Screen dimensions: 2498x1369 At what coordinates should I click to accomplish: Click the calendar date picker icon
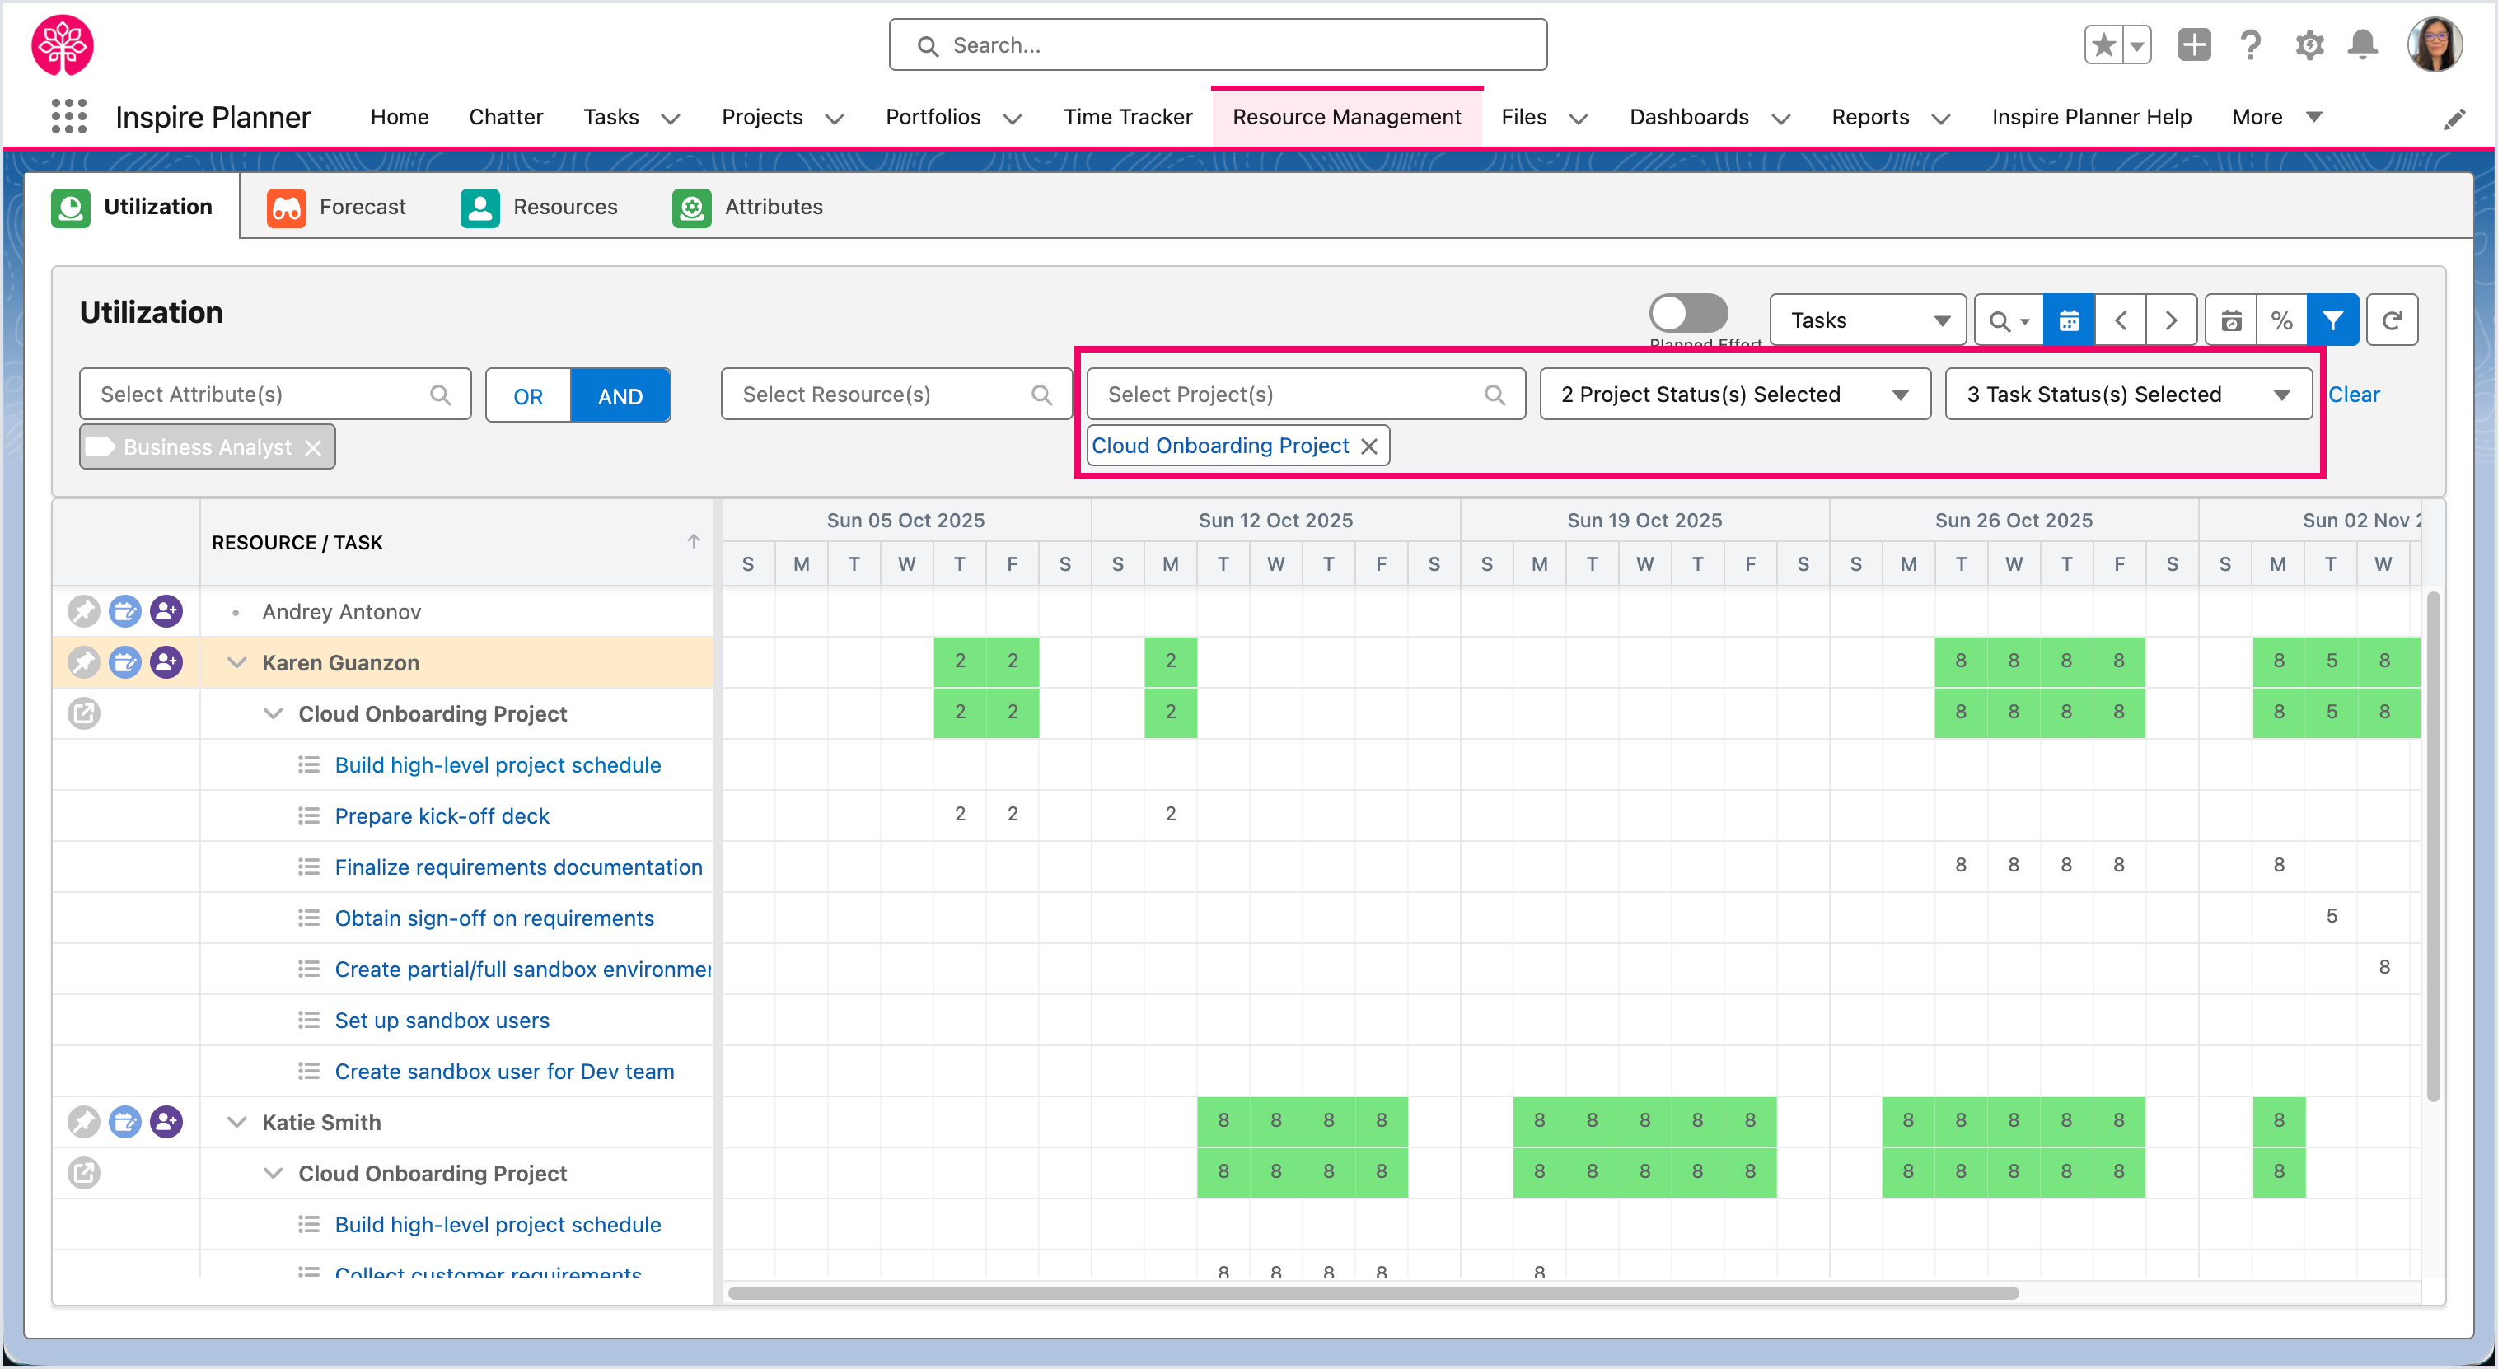pyautogui.click(x=2069, y=320)
